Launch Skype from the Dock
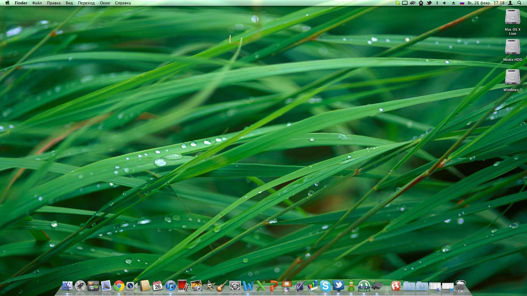Viewport: 527px width, 296px height. pos(326,286)
